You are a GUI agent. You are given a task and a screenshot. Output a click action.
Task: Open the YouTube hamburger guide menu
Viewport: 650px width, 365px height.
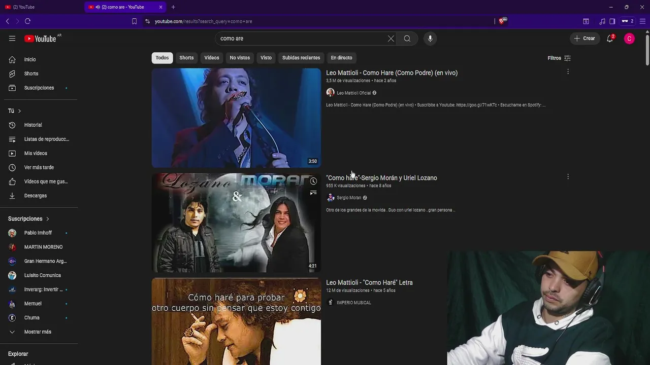pyautogui.click(x=12, y=39)
